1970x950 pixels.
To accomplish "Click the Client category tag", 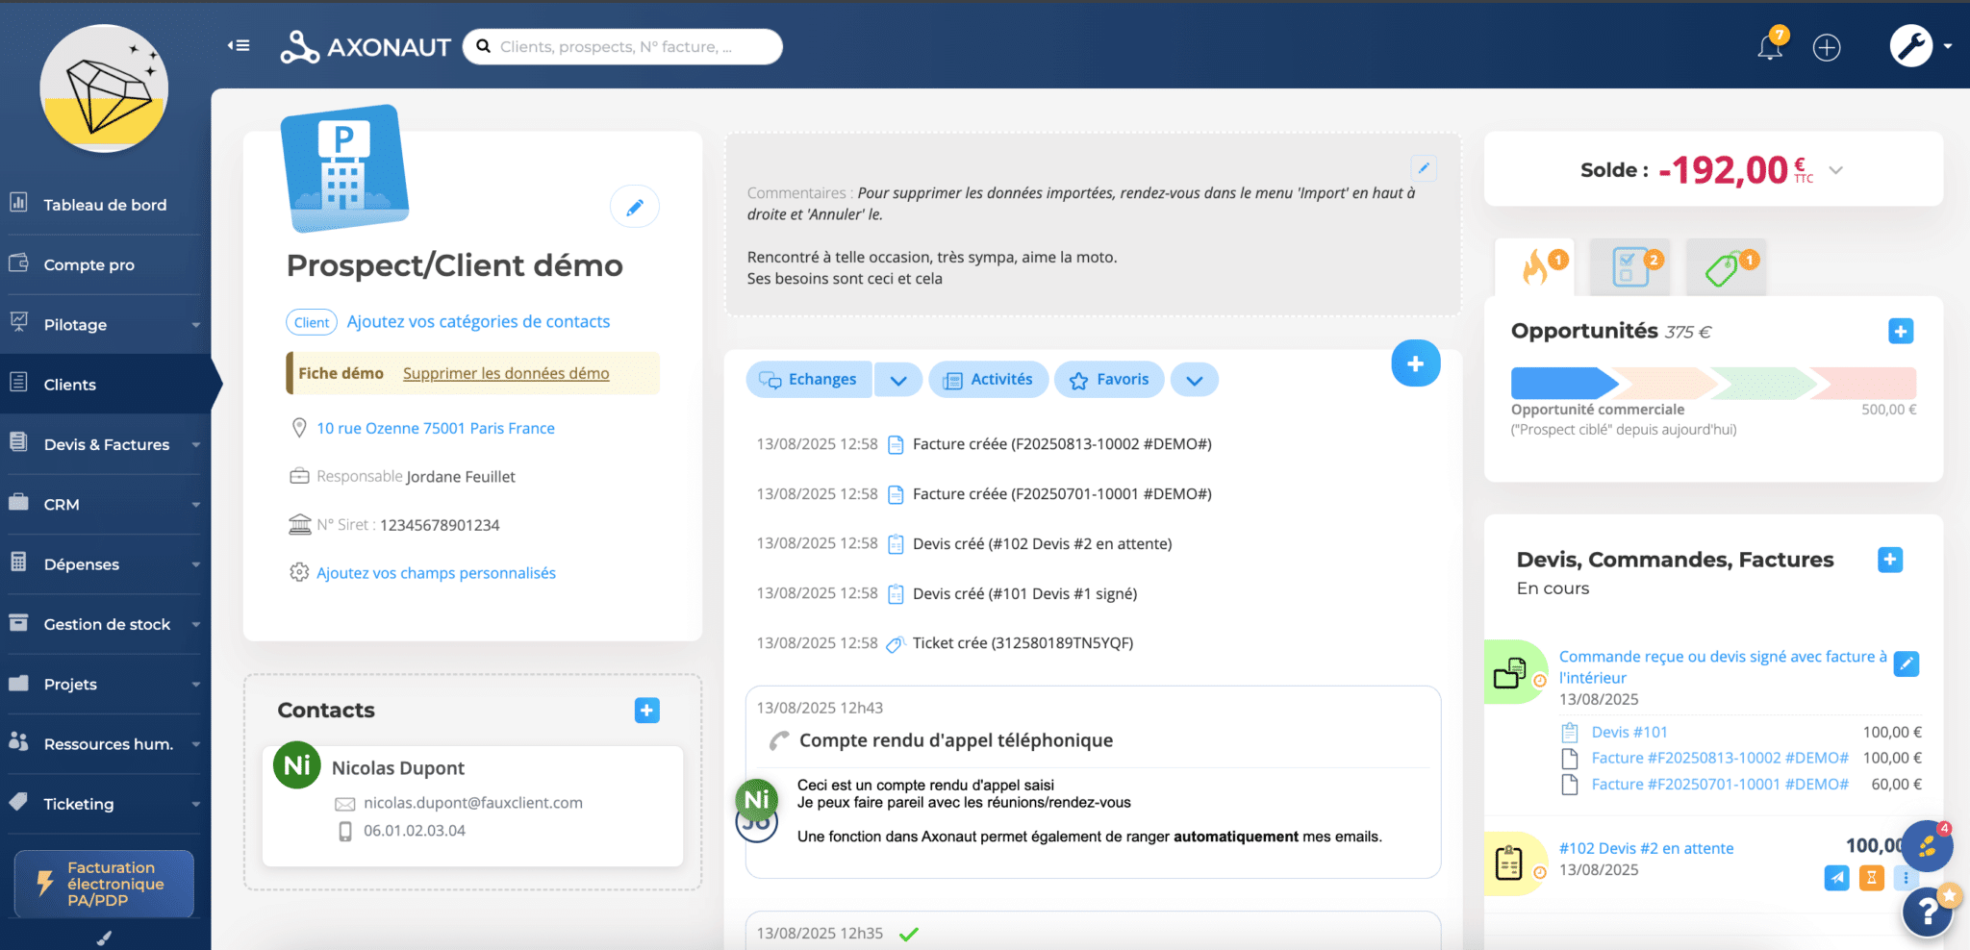I will tap(312, 322).
